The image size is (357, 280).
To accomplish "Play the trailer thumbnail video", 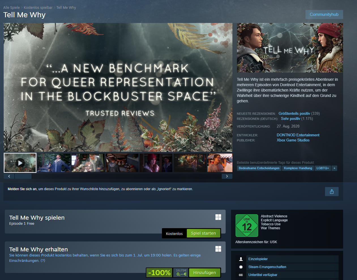I will coord(20,163).
